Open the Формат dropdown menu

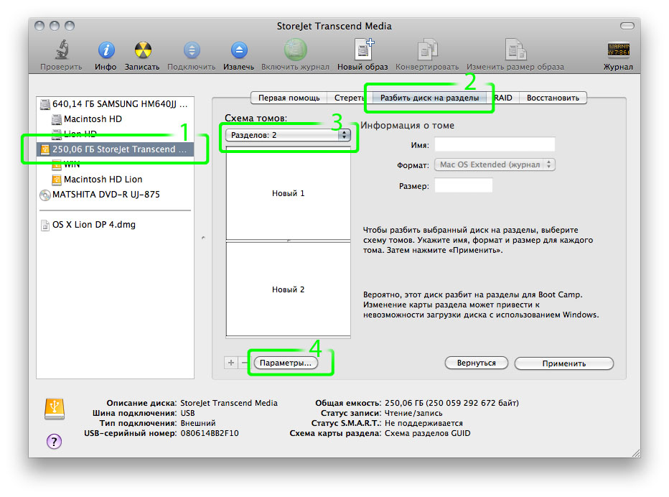pyautogui.click(x=494, y=164)
